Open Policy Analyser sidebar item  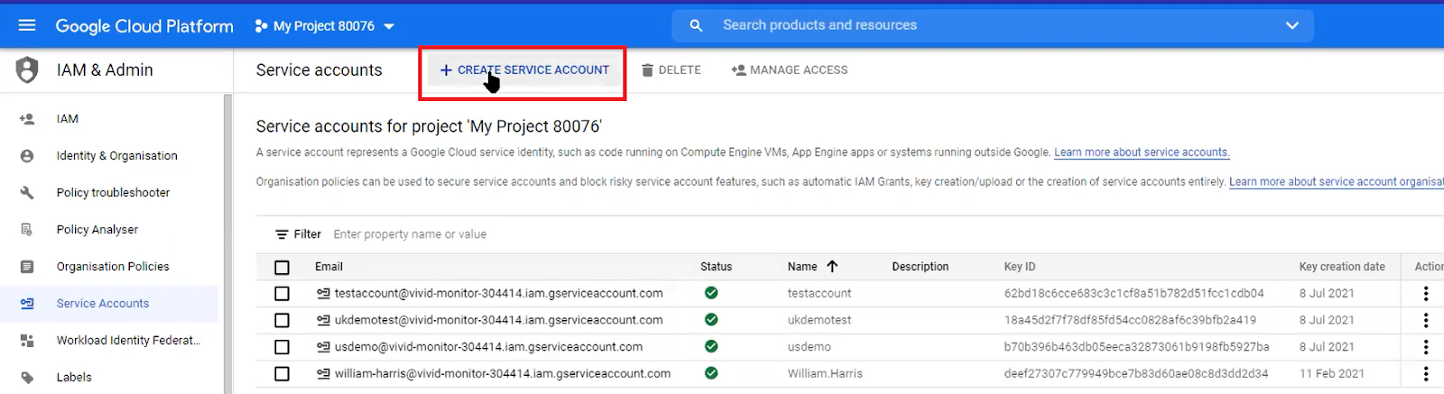(x=109, y=230)
